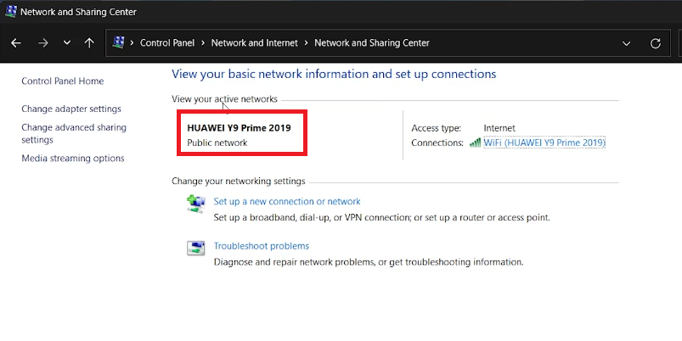The image size is (682, 341).
Task: Open Troubleshoot problems link
Action: click(262, 246)
